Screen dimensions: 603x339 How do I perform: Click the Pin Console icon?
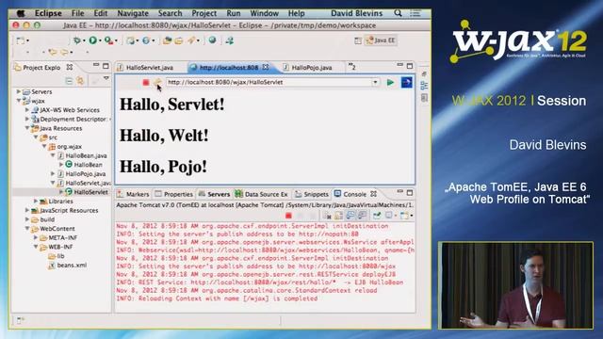[x=377, y=216]
